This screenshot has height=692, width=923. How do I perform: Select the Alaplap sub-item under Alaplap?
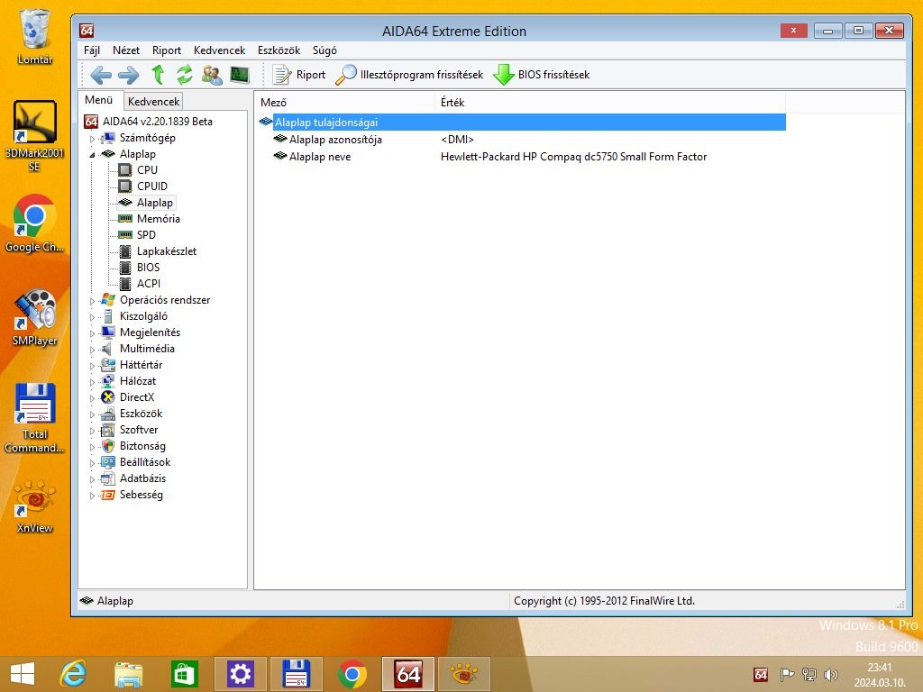pos(155,203)
